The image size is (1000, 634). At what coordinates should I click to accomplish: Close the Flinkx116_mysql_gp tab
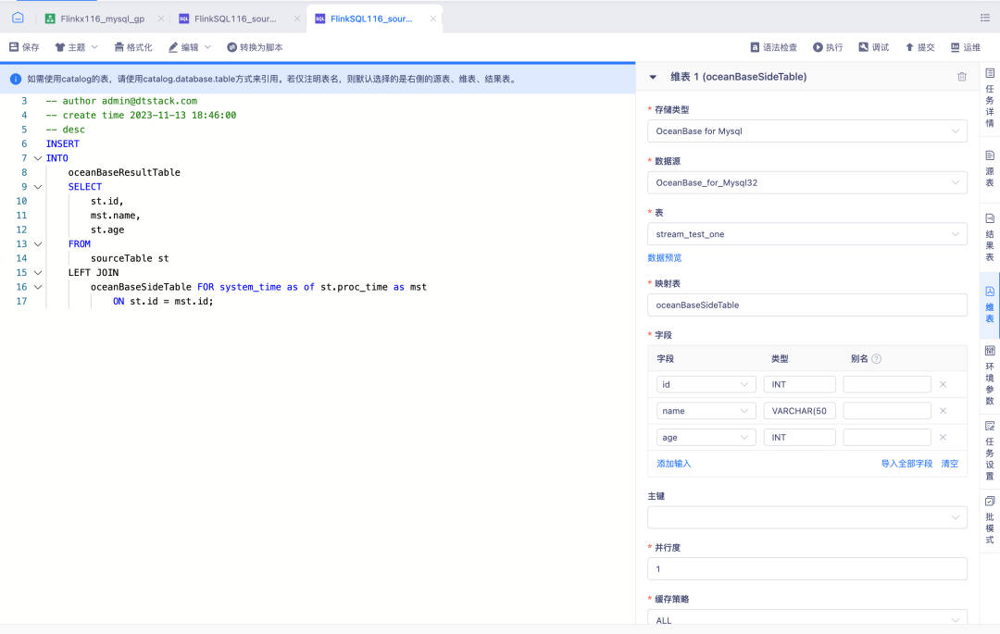161,19
